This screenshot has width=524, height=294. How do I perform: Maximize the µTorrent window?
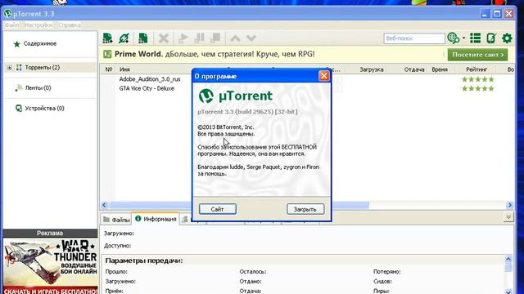(x=497, y=14)
